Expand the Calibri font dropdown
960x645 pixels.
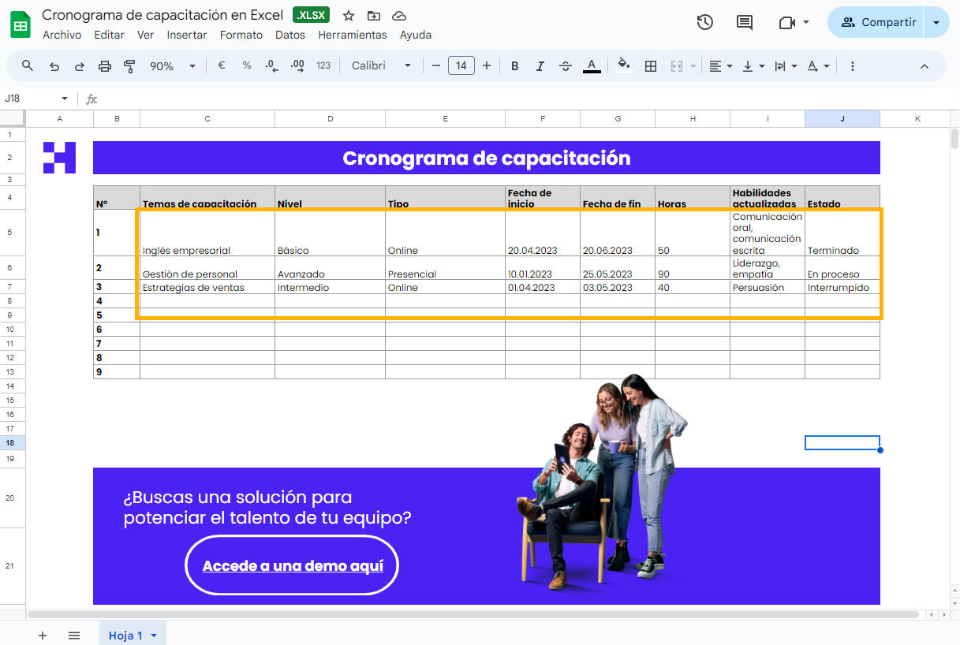[382, 66]
